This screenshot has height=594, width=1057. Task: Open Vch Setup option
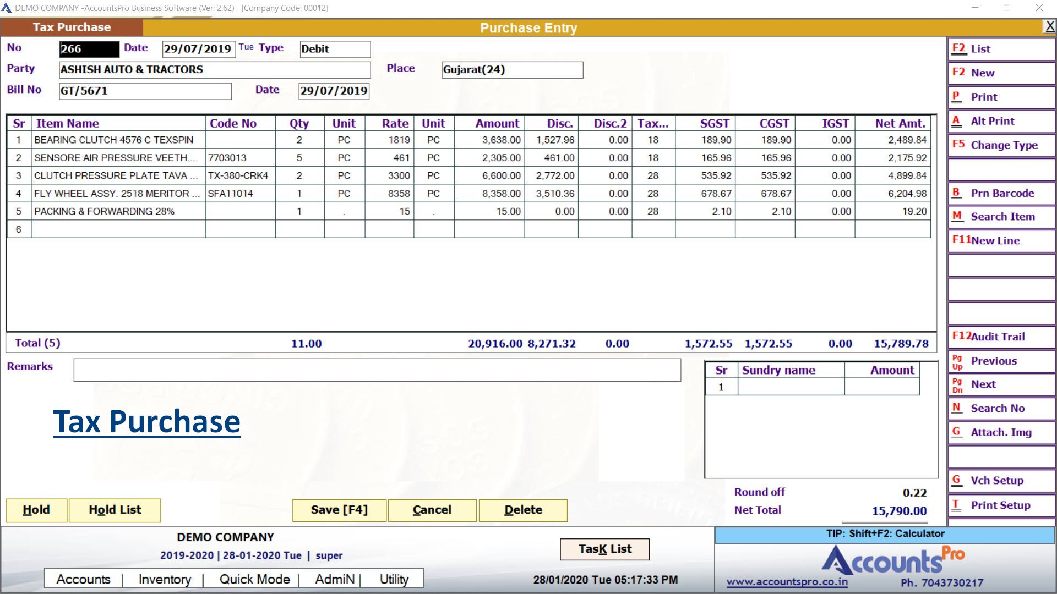pos(1001,481)
